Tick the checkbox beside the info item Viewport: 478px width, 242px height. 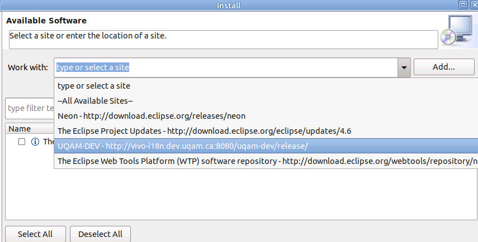pos(22,142)
